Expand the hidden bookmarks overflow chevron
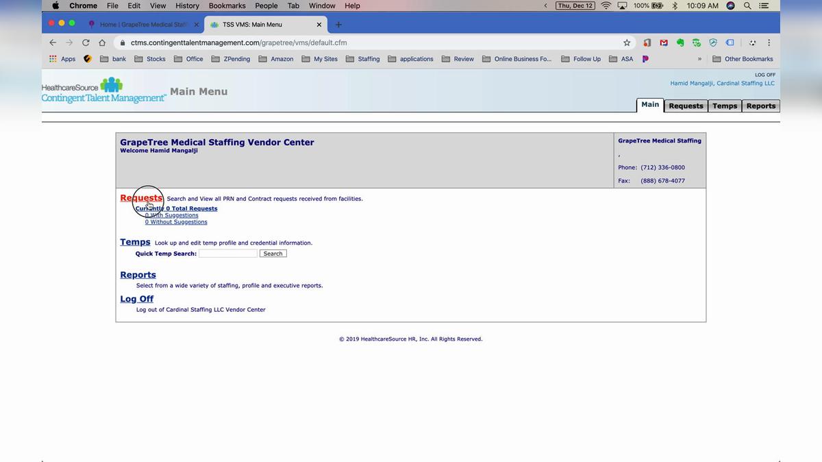This screenshot has width=822, height=462. pyautogui.click(x=699, y=59)
